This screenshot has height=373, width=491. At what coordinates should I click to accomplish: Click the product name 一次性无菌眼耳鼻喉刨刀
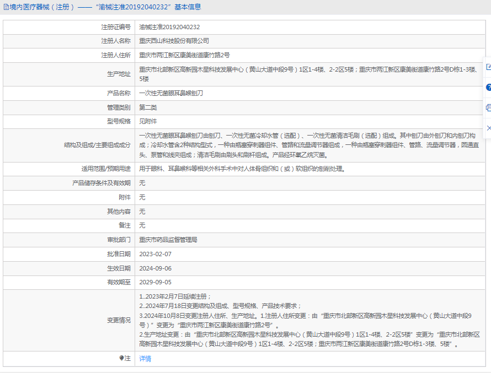pyautogui.click(x=171, y=93)
